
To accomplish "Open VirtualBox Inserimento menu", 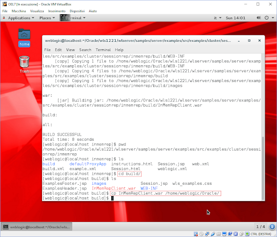I will point(57,11).
